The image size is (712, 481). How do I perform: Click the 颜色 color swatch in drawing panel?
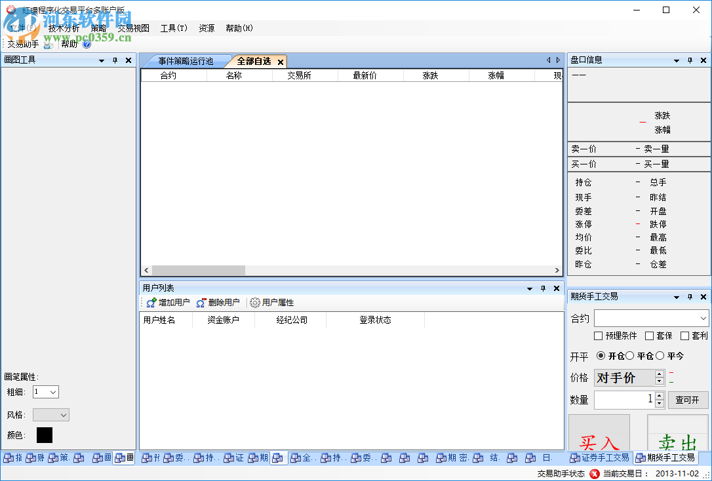45,434
